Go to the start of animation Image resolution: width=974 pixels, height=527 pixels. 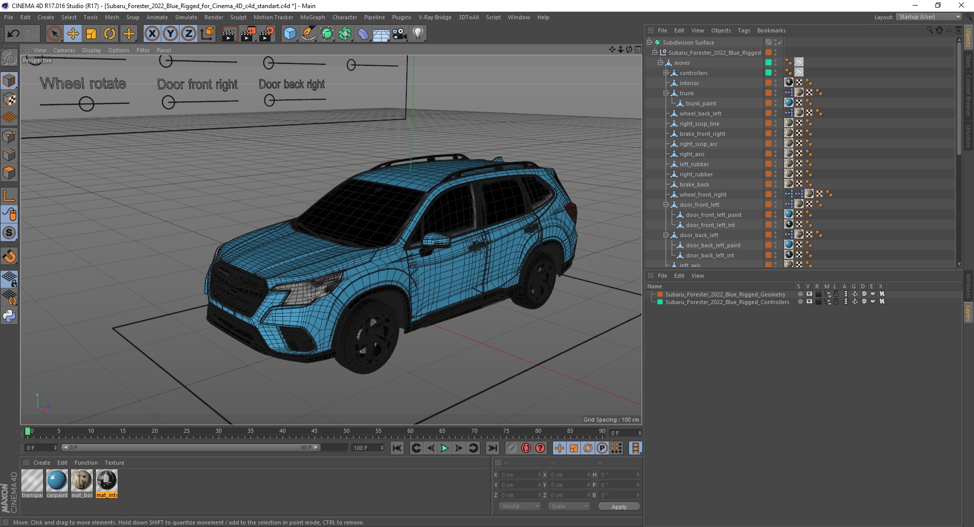pos(397,448)
